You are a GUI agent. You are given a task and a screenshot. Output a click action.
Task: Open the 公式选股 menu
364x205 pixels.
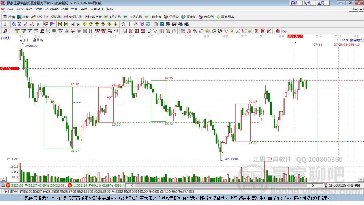[x=52, y=10]
